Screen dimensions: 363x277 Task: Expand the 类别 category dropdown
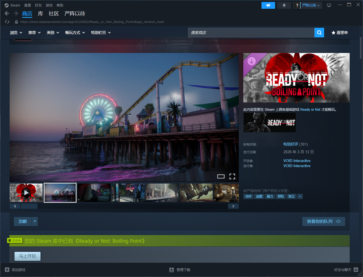[53, 33]
